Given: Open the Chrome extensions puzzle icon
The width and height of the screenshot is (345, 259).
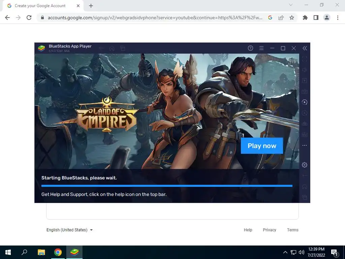Looking at the screenshot, I should tap(305, 18).
